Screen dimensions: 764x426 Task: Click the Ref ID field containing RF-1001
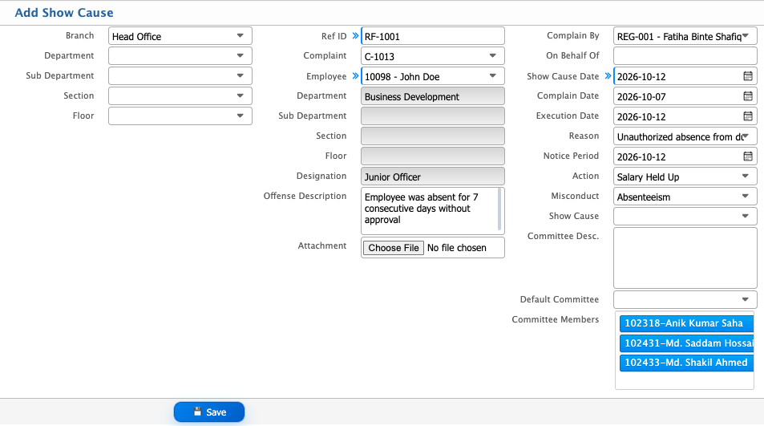(x=433, y=36)
